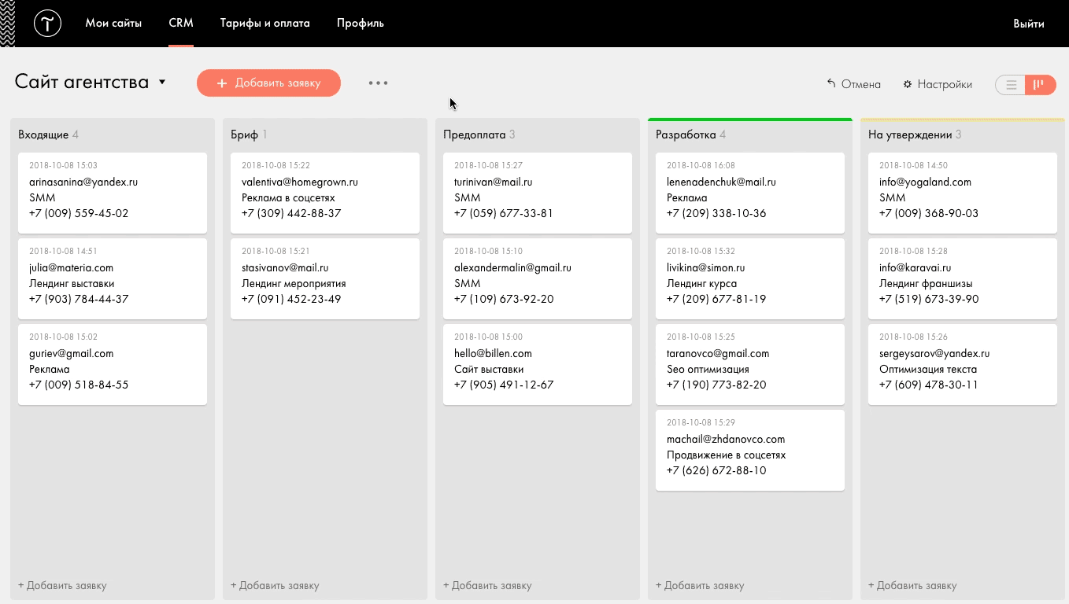Go to Тарифы и оплата tab
Viewport: 1069px width, 604px height.
click(x=264, y=24)
